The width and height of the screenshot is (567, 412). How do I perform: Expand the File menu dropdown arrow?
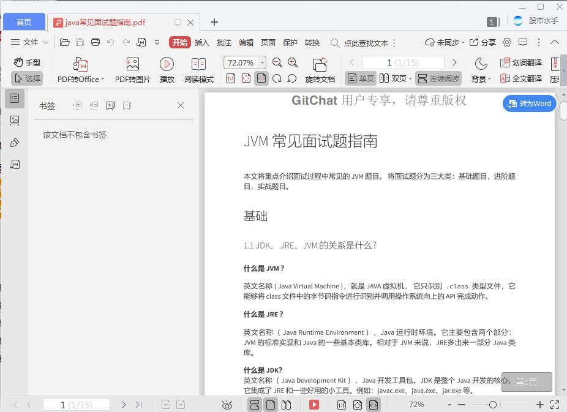click(x=45, y=42)
